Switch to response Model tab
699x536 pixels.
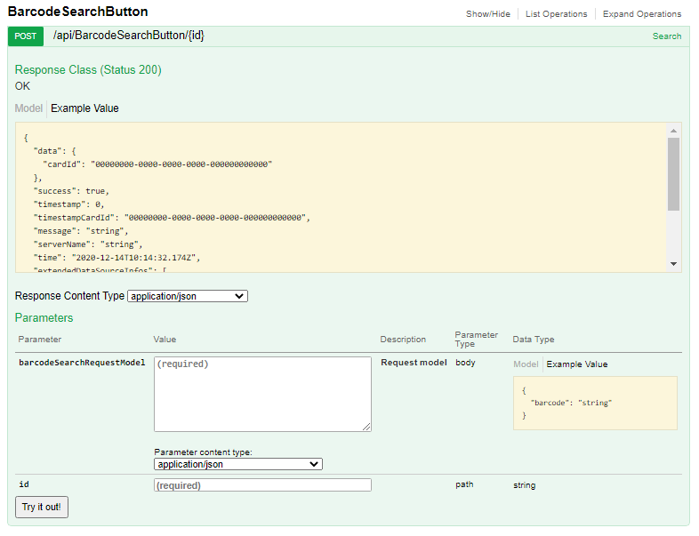tap(28, 108)
